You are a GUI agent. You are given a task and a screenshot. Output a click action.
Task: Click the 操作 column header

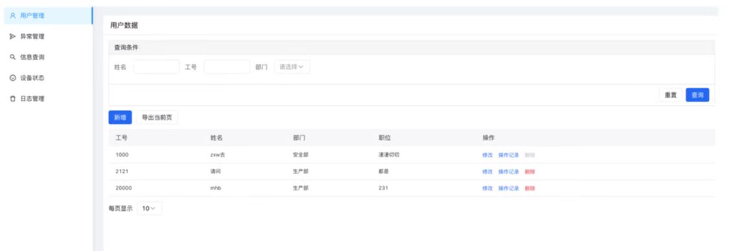click(488, 138)
